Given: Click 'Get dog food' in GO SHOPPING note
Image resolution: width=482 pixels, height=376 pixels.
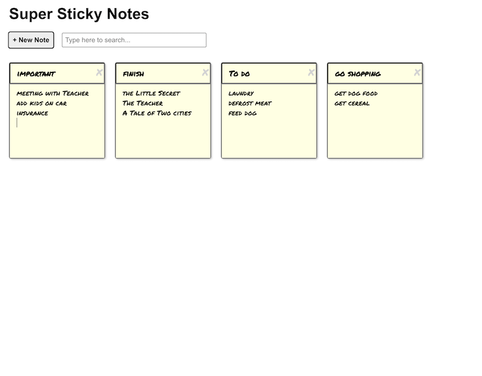Looking at the screenshot, I should [x=355, y=94].
